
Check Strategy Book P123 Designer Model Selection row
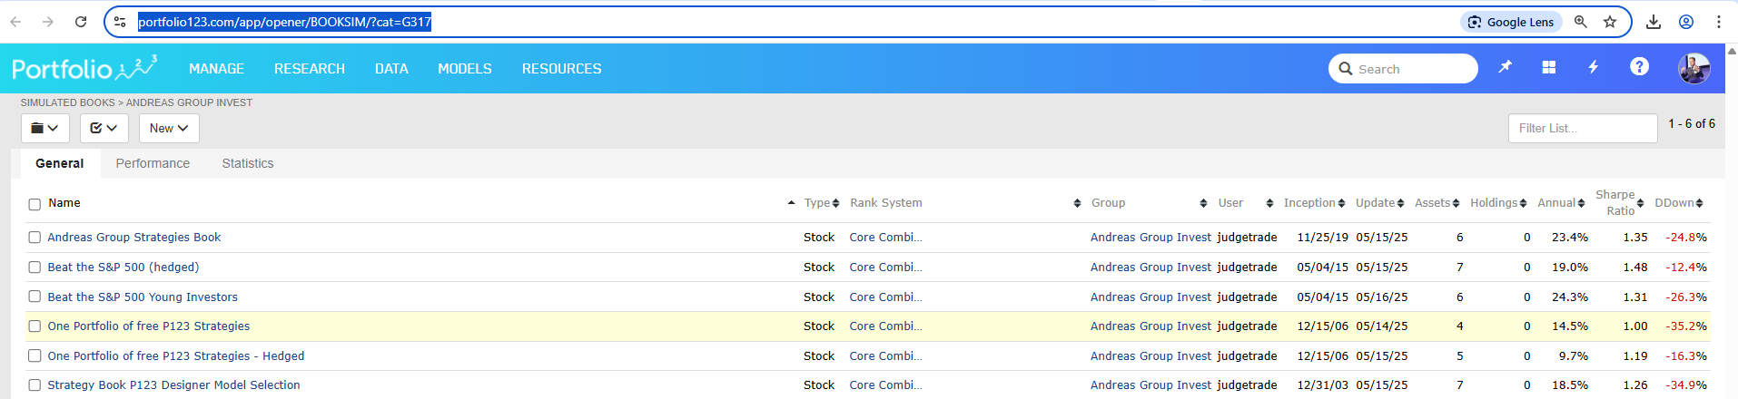point(35,385)
